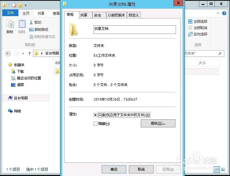Select the 网络 (Network) sidebar icon

(x=11, y=111)
